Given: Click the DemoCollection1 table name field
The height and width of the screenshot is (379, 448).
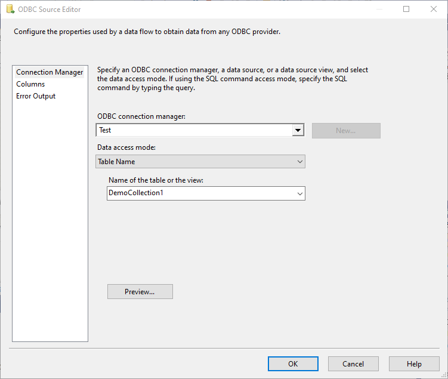Looking at the screenshot, I should coord(200,193).
